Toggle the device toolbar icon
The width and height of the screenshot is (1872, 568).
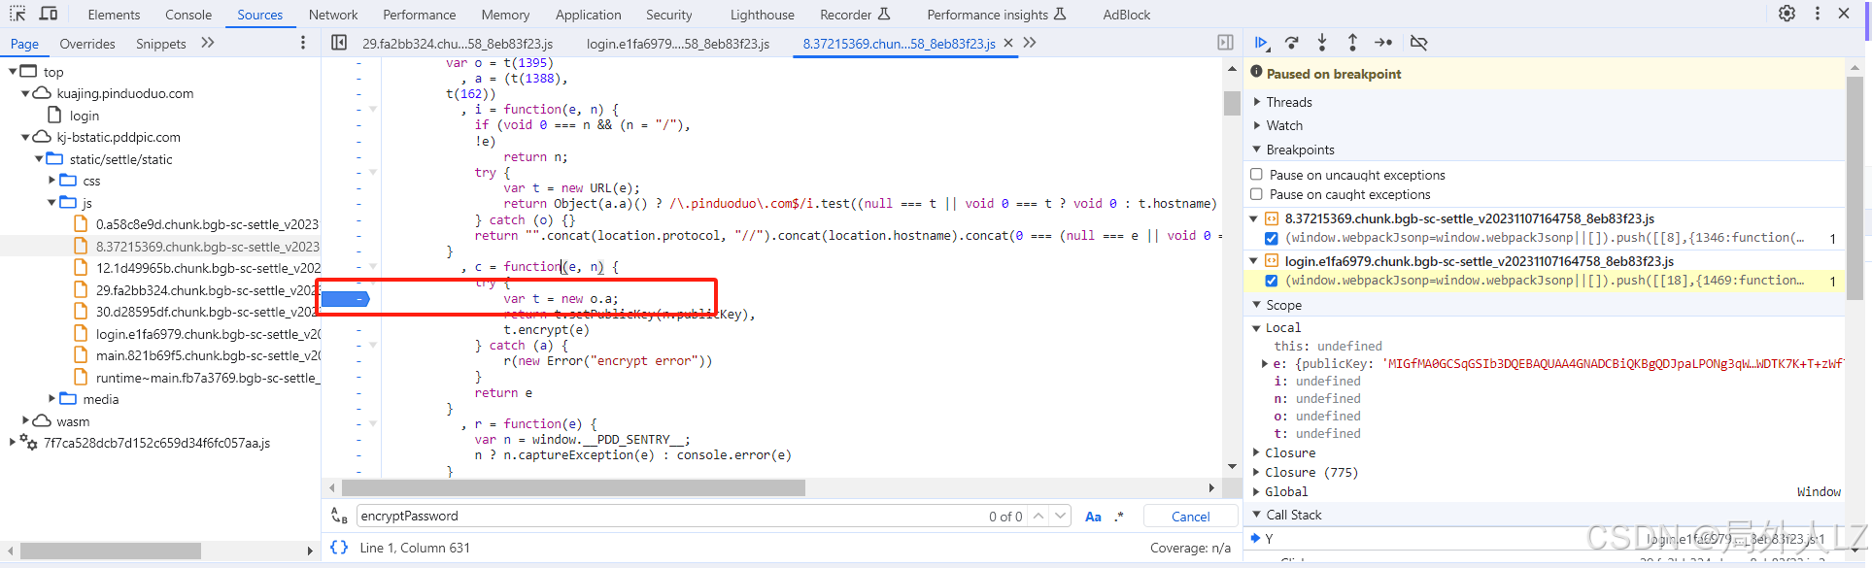point(49,14)
